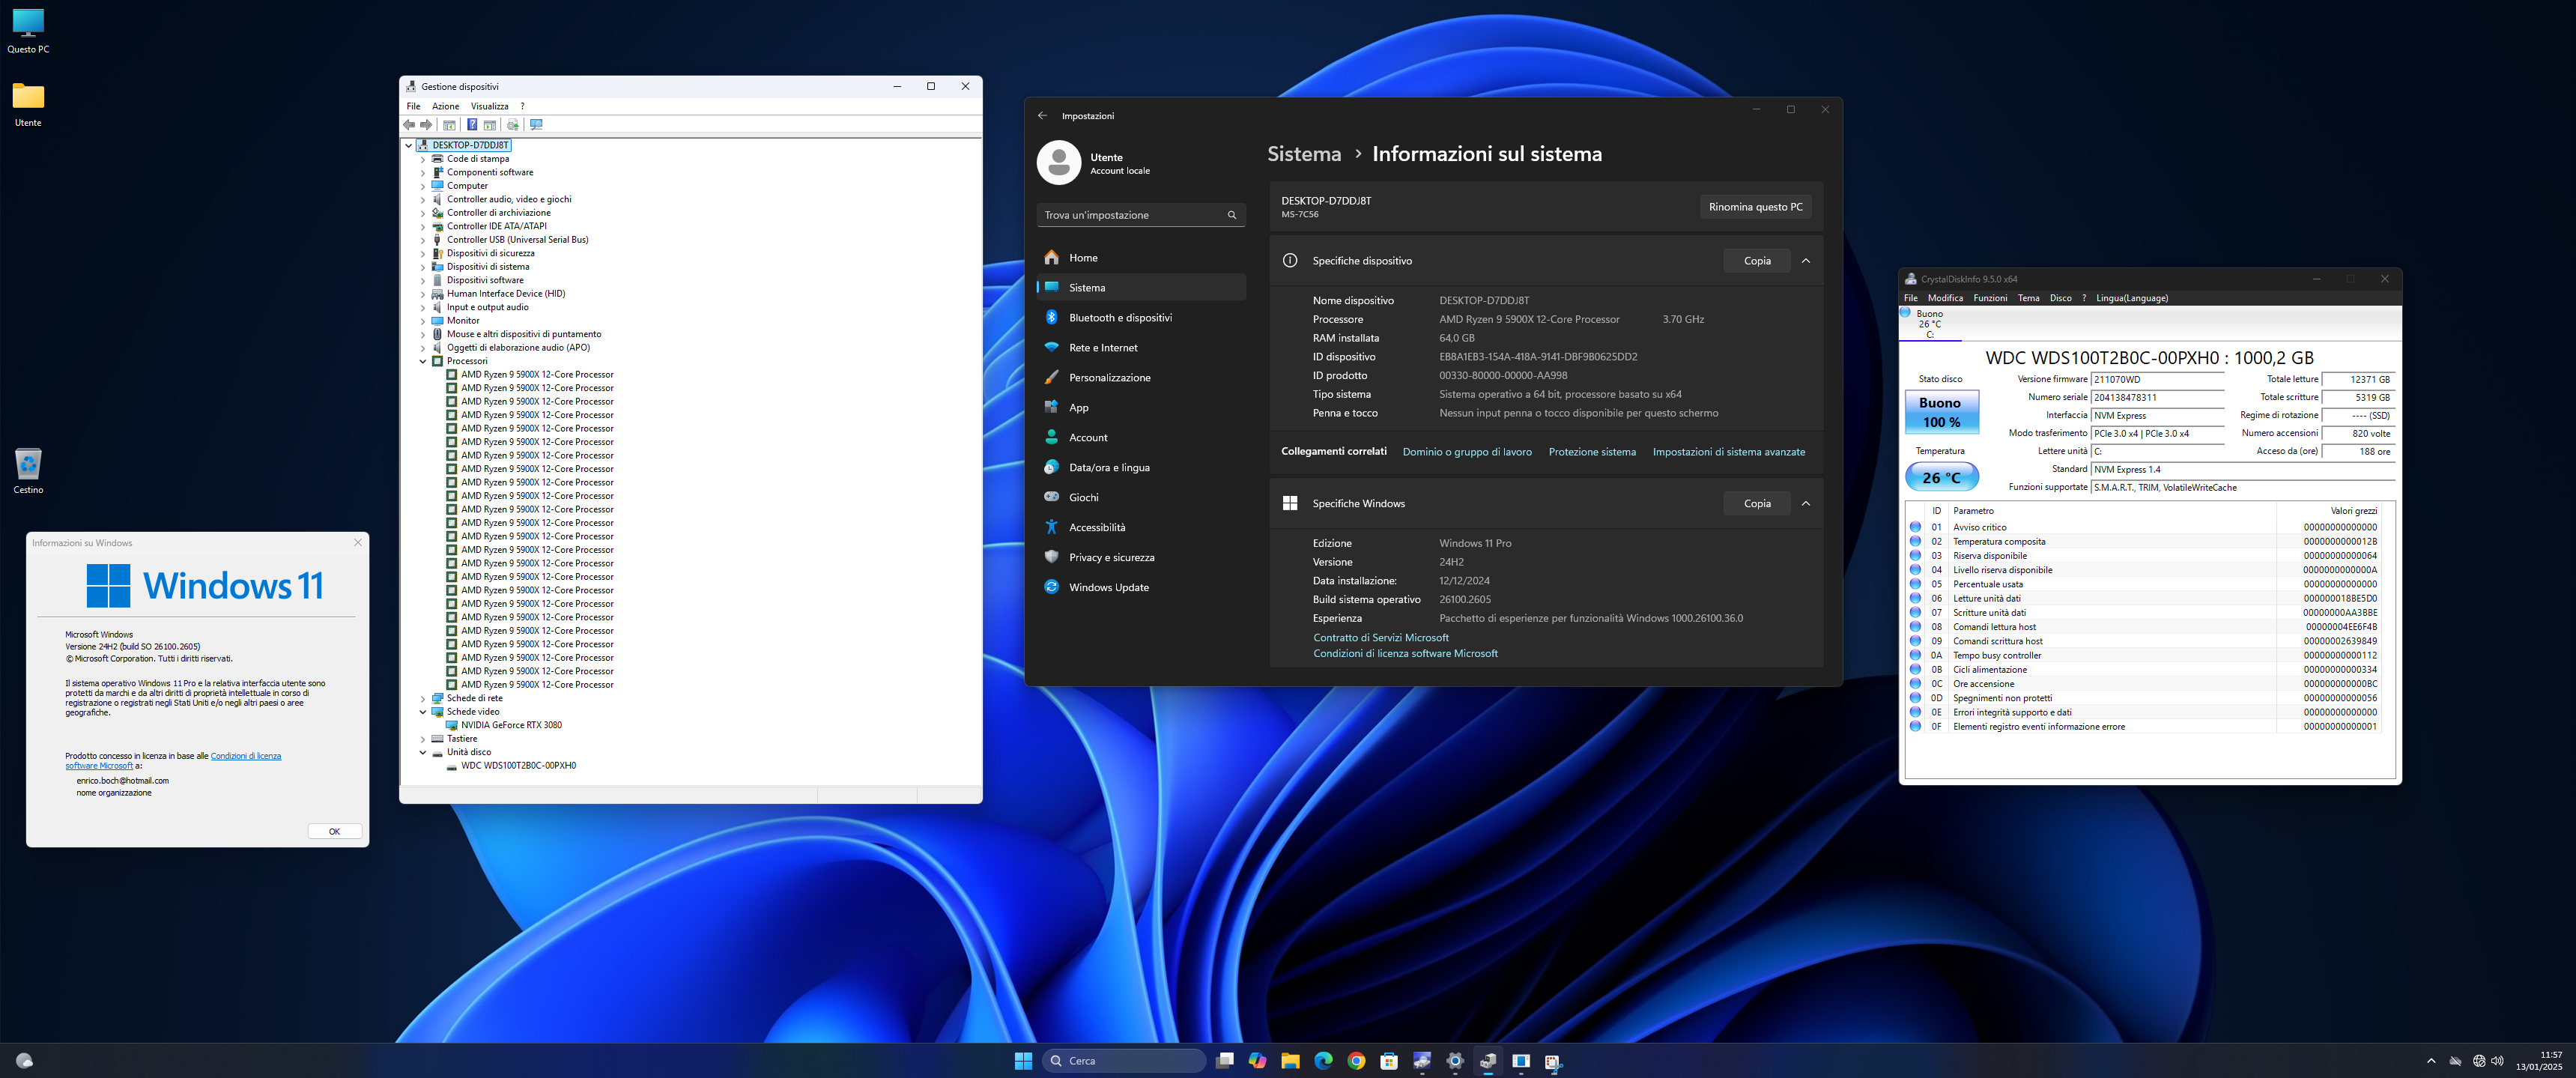Click Trova un'impostazione search field
Screen dimensions: 2576x1078
pyautogui.click(x=1141, y=215)
